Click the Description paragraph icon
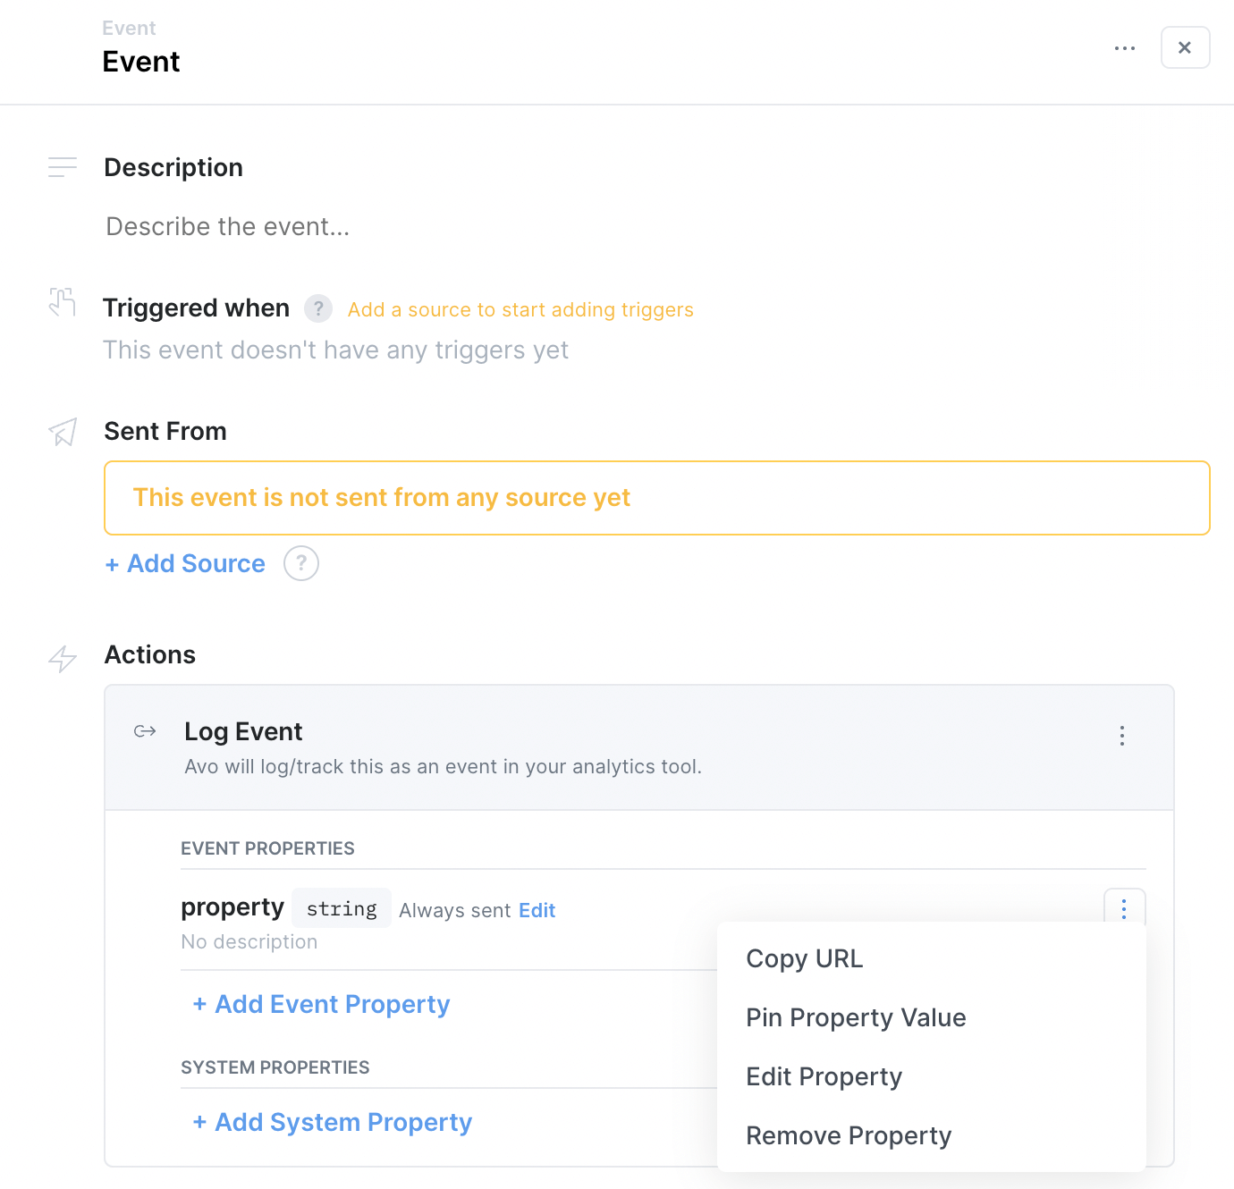The image size is (1234, 1189). click(63, 167)
